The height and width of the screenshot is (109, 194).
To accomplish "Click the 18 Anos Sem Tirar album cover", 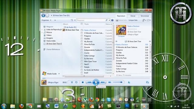I will [x=121, y=30].
